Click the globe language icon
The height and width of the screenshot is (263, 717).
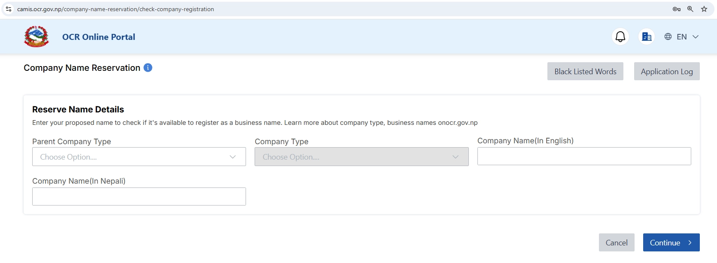tap(668, 36)
